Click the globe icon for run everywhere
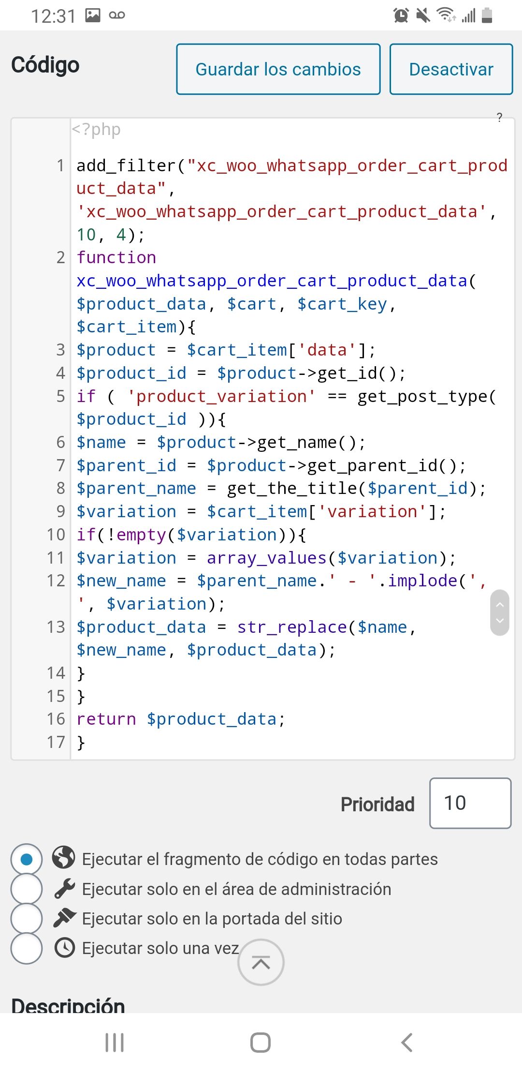The image size is (522, 1074). click(x=64, y=858)
